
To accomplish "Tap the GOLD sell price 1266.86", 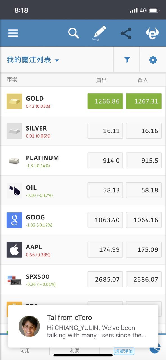I will [x=105, y=101].
